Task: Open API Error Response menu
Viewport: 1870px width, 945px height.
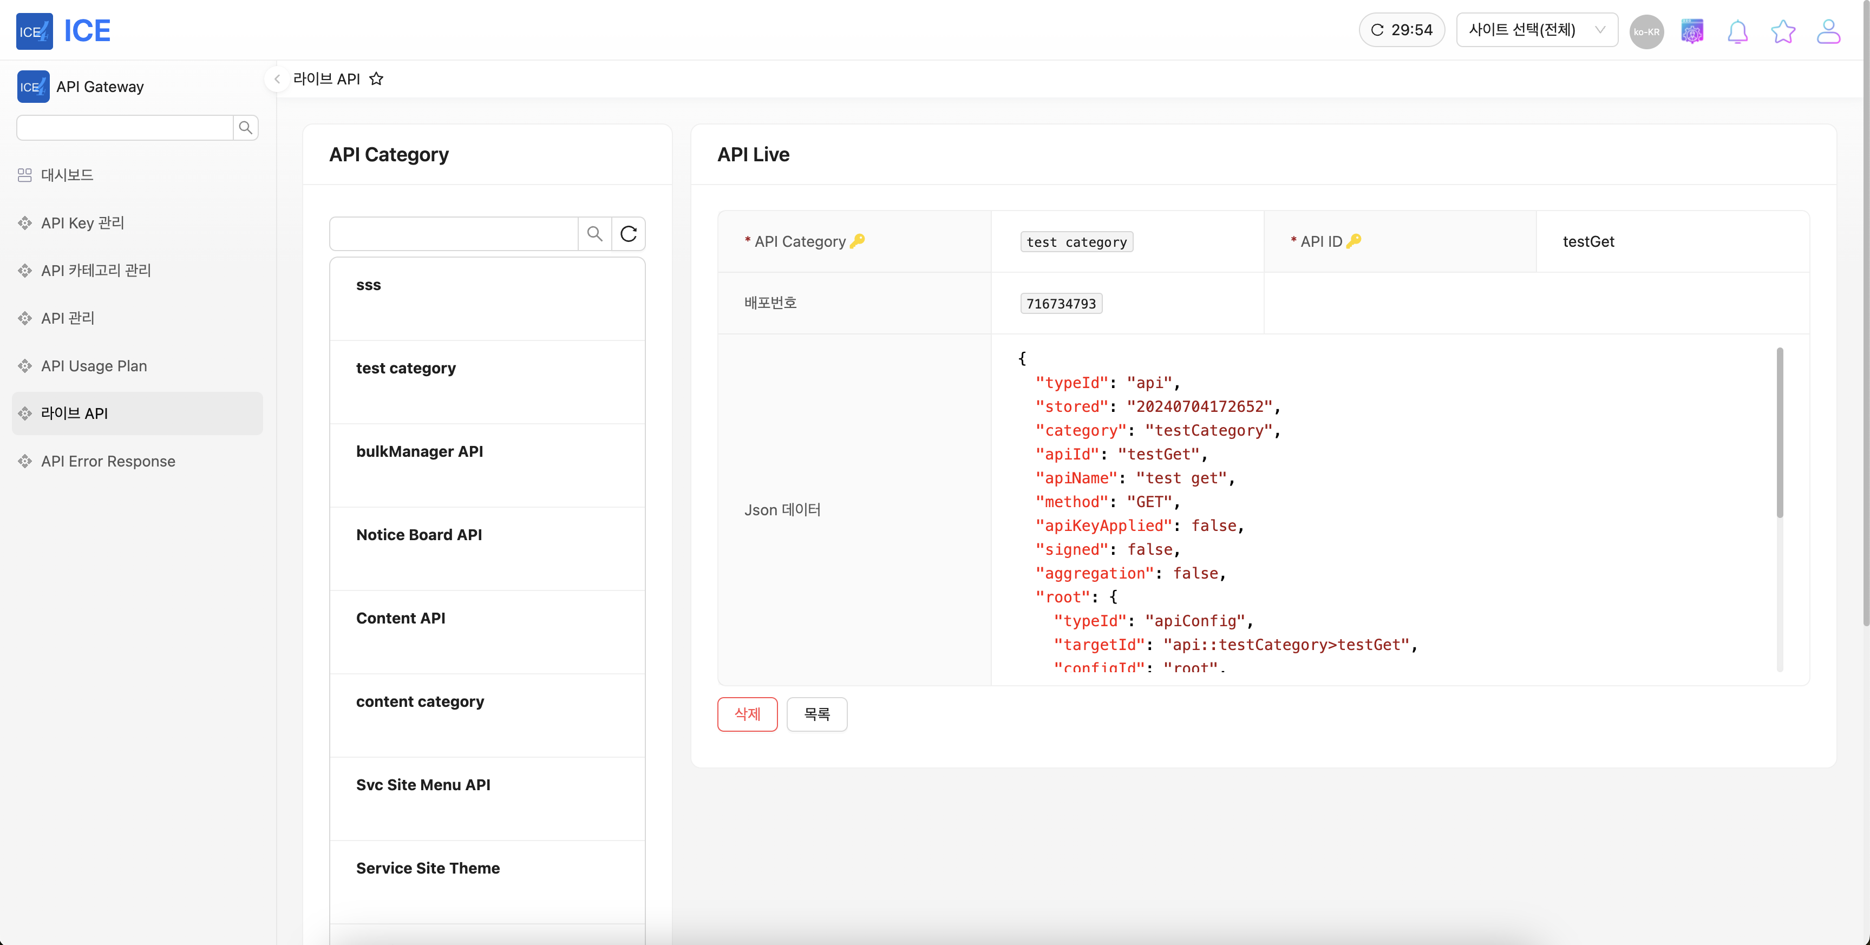Action: click(137, 461)
